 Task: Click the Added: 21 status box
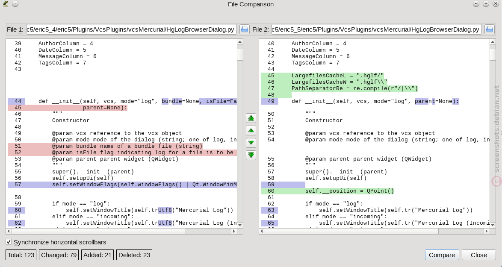click(x=97, y=255)
